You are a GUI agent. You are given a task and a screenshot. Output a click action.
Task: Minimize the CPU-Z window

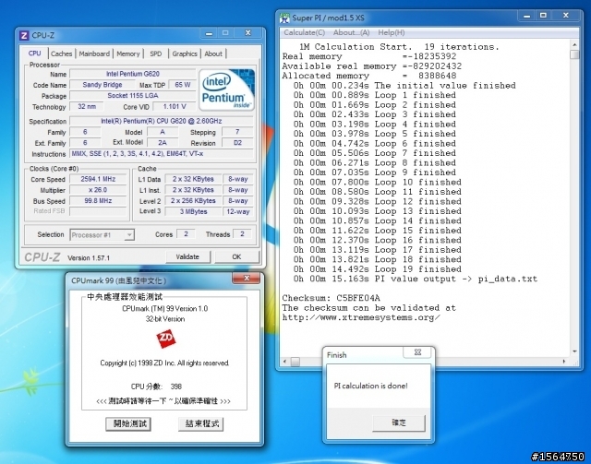tap(209, 33)
